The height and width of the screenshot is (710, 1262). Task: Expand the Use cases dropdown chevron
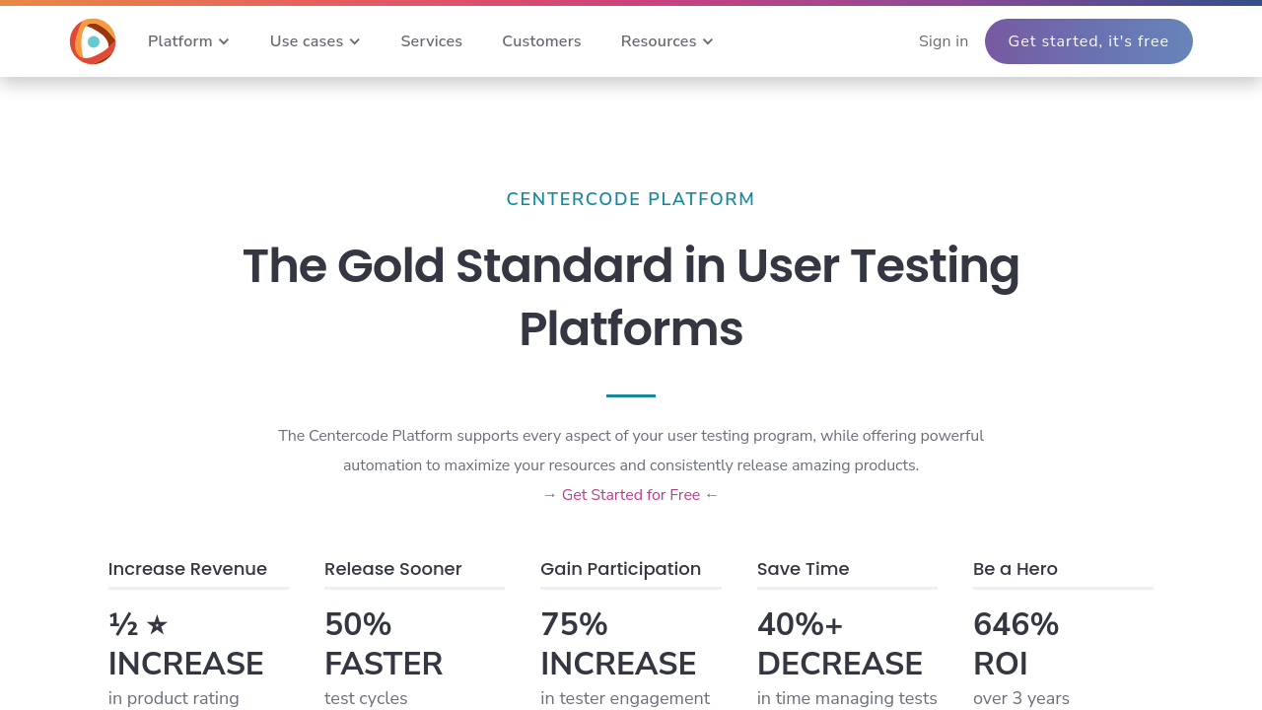point(355,41)
